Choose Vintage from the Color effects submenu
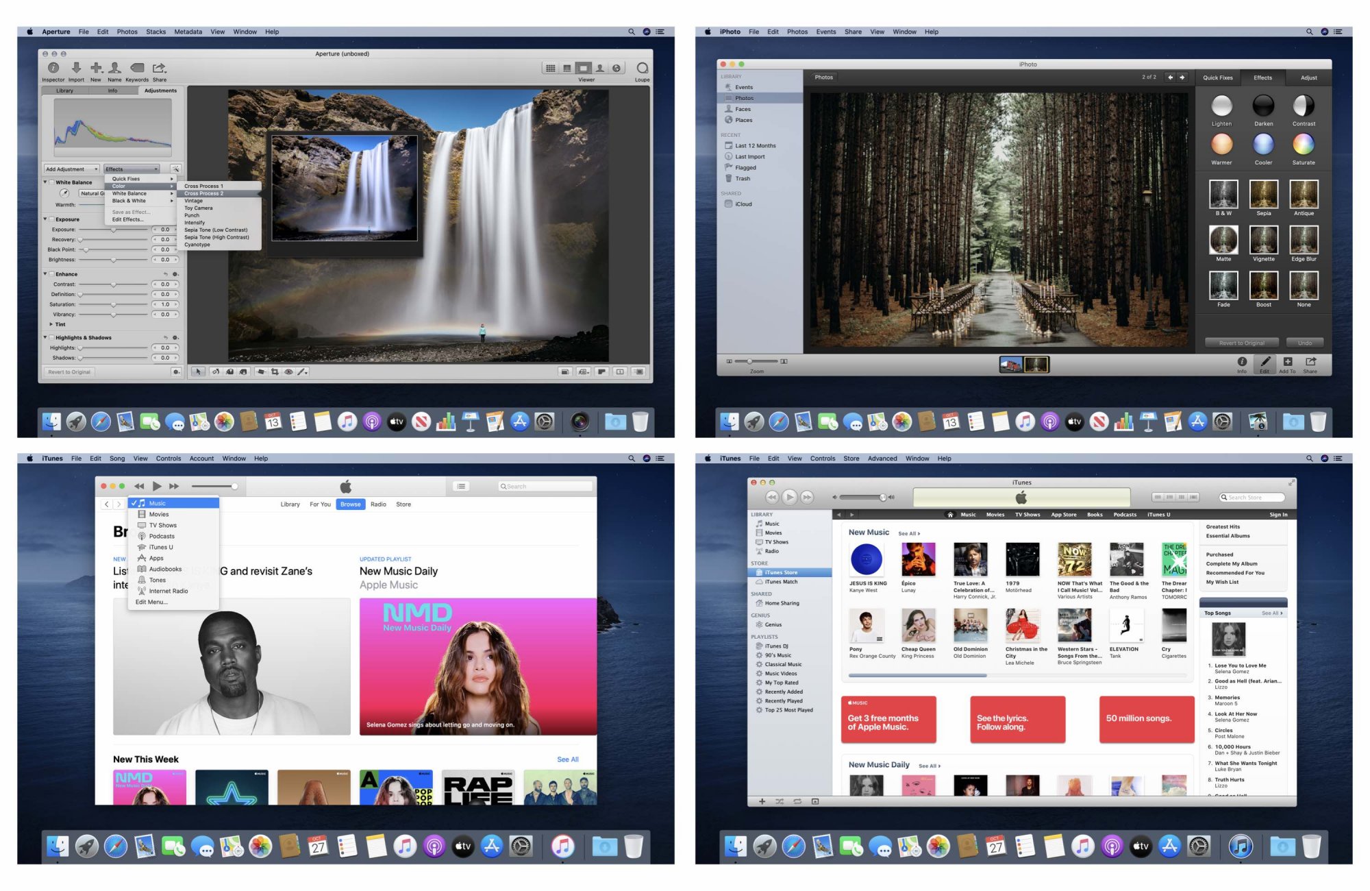 (194, 201)
